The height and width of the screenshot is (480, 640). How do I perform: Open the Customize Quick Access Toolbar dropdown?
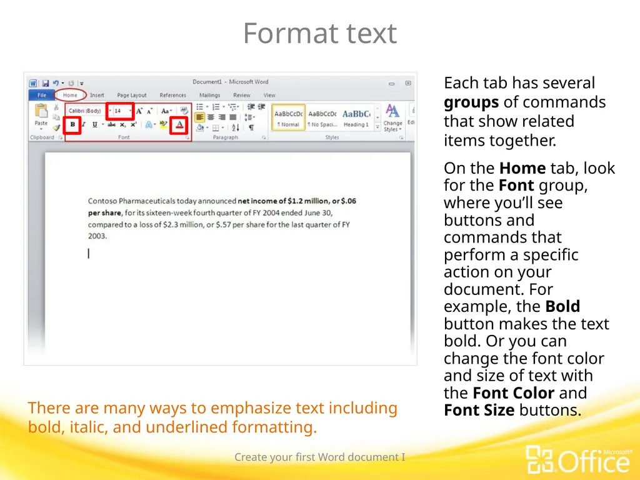82,83
